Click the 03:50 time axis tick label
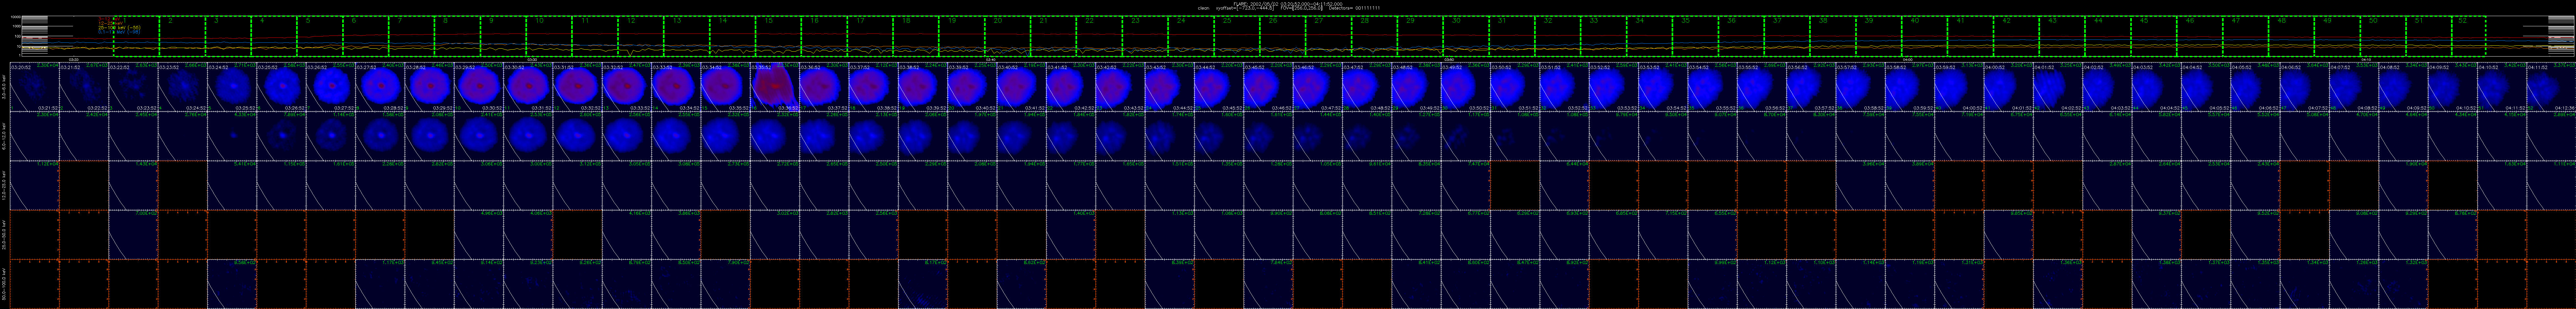Image resolution: width=2576 pixels, height=309 pixels. point(1449,60)
